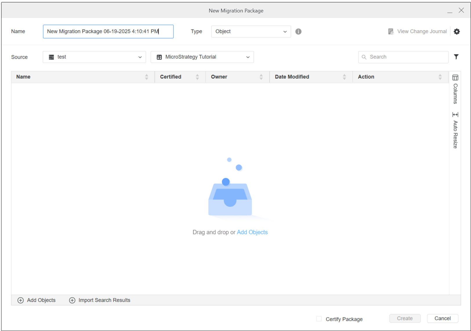Click the View Change Journal icon
This screenshot has width=471, height=331.
point(391,32)
